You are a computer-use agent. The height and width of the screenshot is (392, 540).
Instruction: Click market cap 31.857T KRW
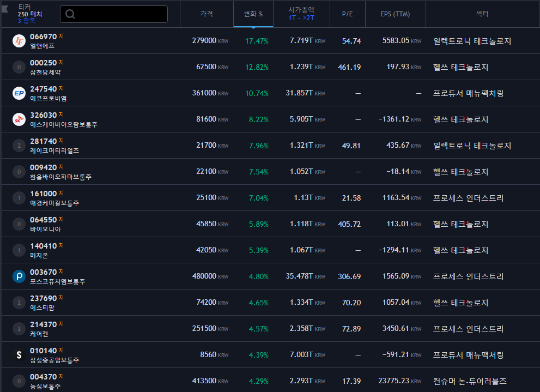(x=305, y=93)
